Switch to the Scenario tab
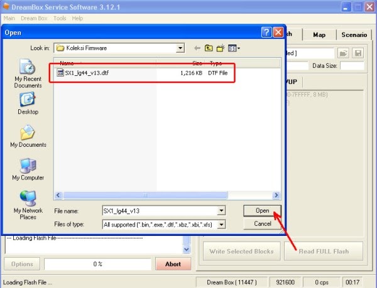The width and height of the screenshot is (377, 288). coord(354,35)
